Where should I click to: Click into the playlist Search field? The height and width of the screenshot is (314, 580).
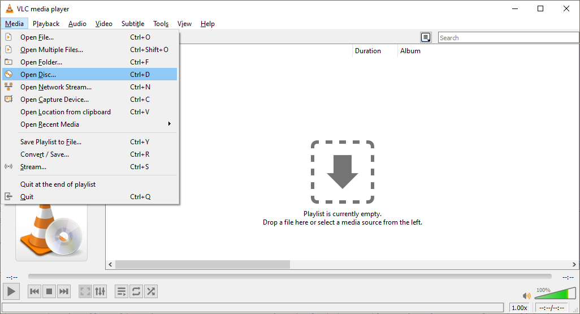tap(508, 38)
